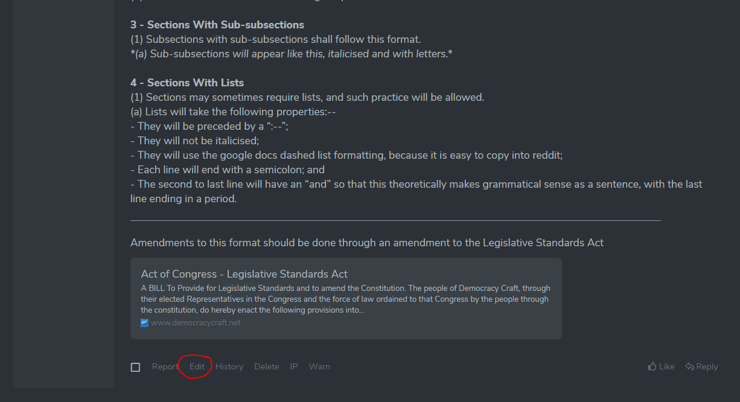This screenshot has width=740, height=402.
Task: Click the Like thumbs-up icon
Action: coord(652,366)
